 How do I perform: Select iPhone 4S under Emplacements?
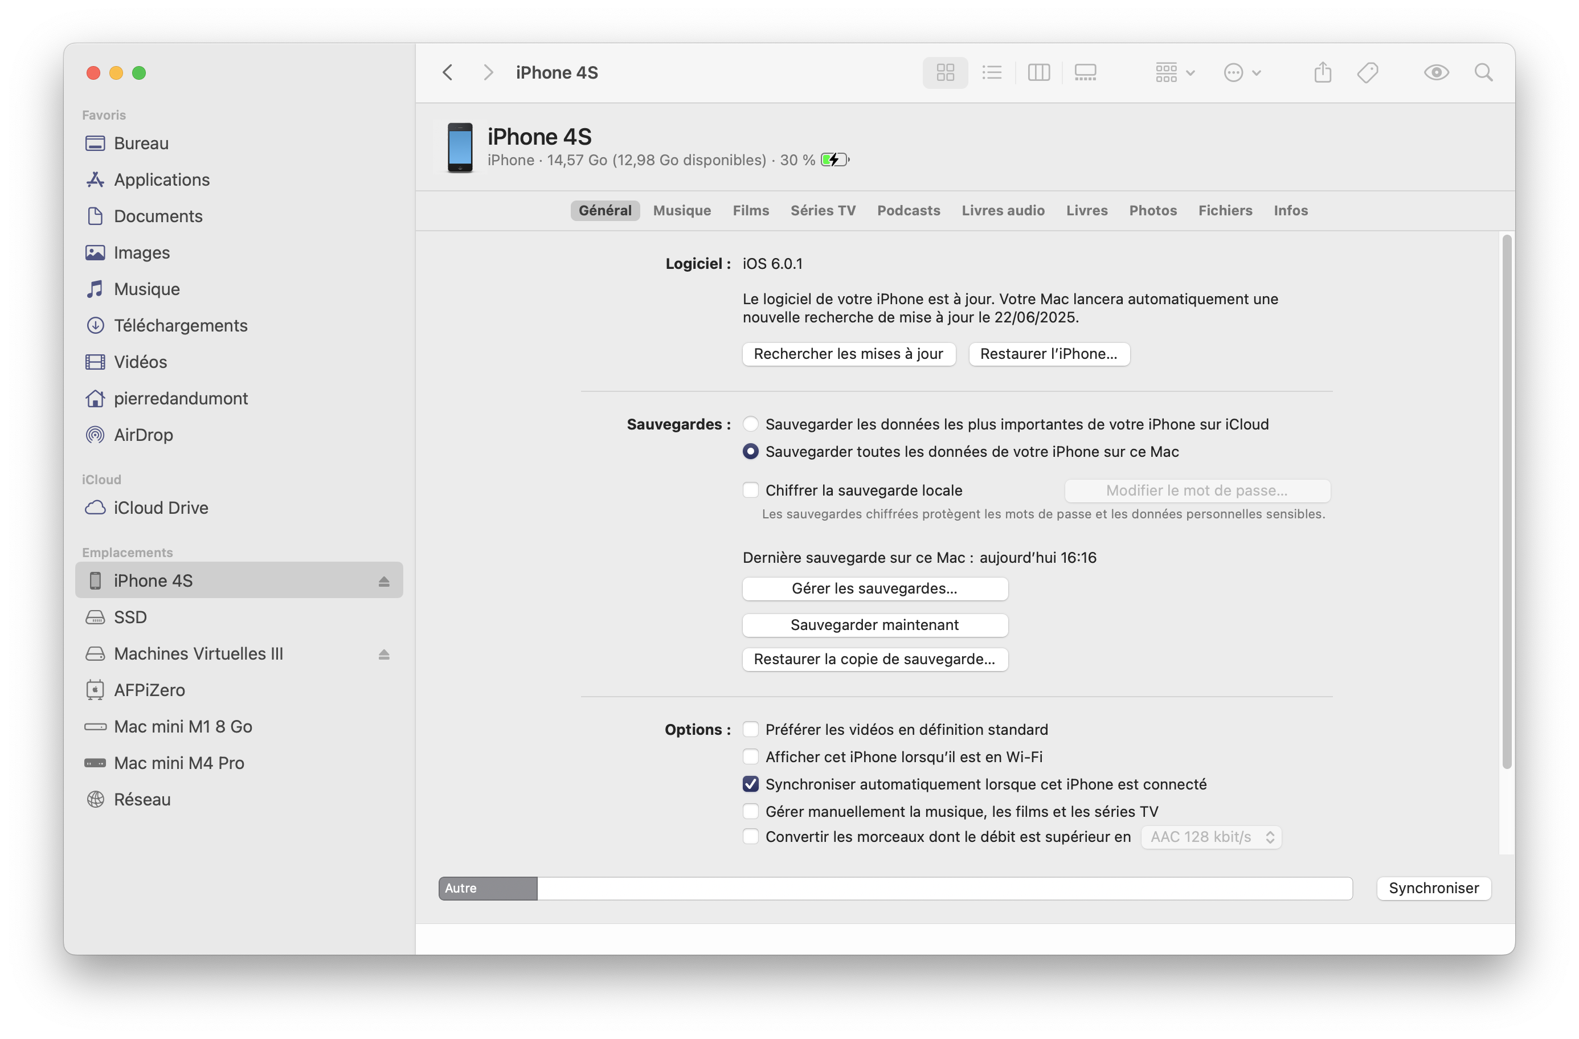[x=239, y=580]
